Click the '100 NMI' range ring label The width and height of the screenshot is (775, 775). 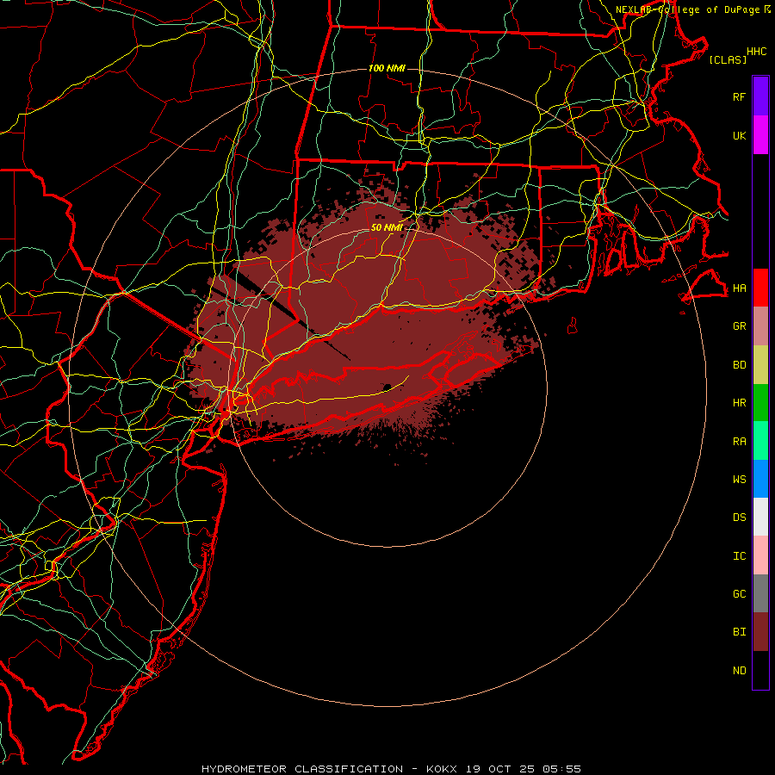(387, 68)
